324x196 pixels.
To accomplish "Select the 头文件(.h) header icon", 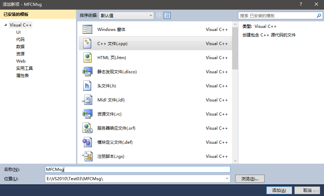I will (x=87, y=86).
